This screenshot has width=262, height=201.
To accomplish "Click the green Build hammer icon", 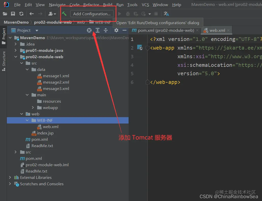I will (64, 14).
